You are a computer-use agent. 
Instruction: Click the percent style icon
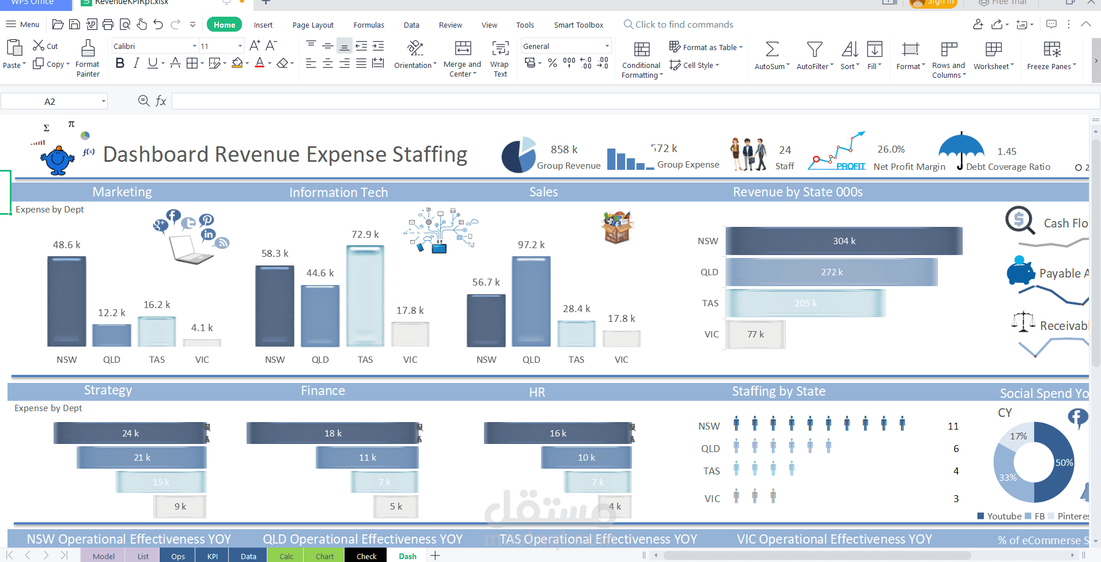tap(553, 63)
